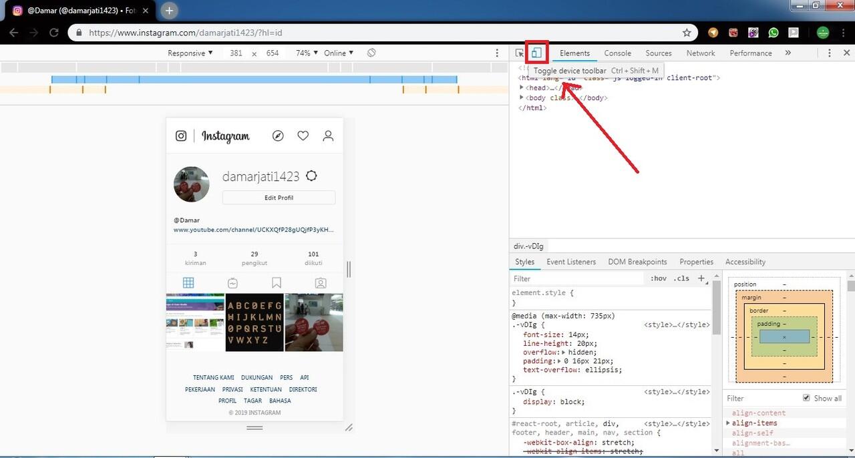The width and height of the screenshot is (855, 458).
Task: Select the IGTV tab icon
Action: [232, 282]
